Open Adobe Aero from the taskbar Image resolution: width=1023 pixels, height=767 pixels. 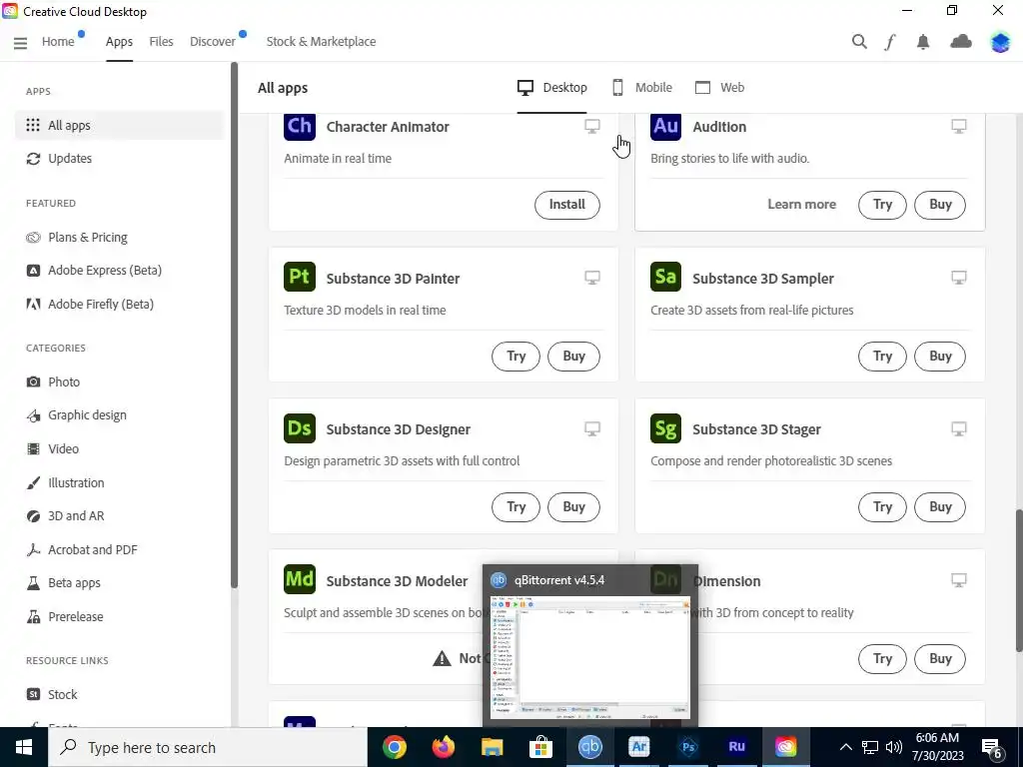(638, 747)
